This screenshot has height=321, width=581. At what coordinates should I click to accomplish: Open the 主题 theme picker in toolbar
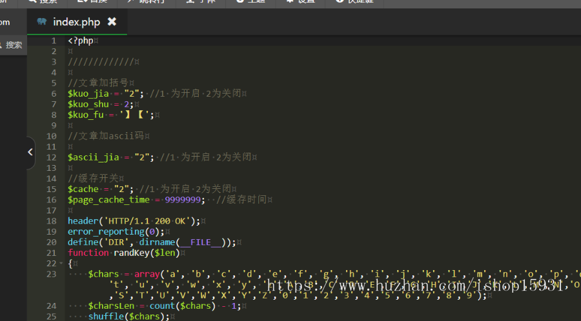[x=250, y=2]
